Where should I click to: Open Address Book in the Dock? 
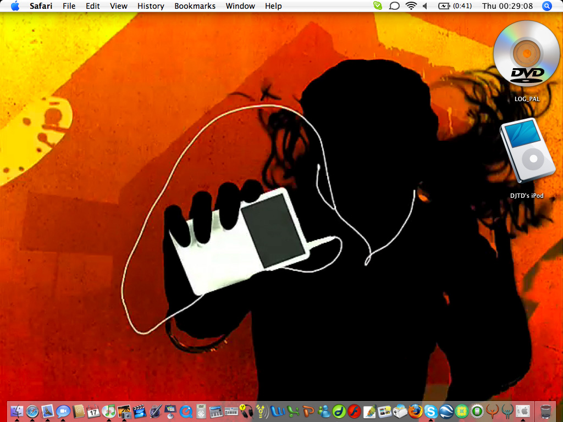click(x=78, y=411)
